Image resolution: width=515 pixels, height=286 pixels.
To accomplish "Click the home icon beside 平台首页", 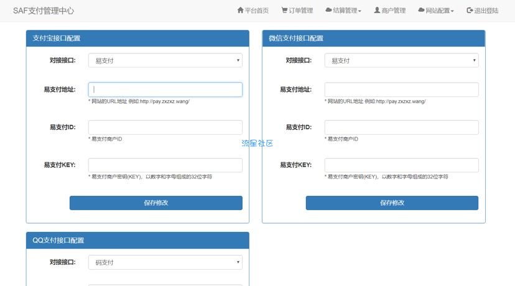I will pos(241,10).
